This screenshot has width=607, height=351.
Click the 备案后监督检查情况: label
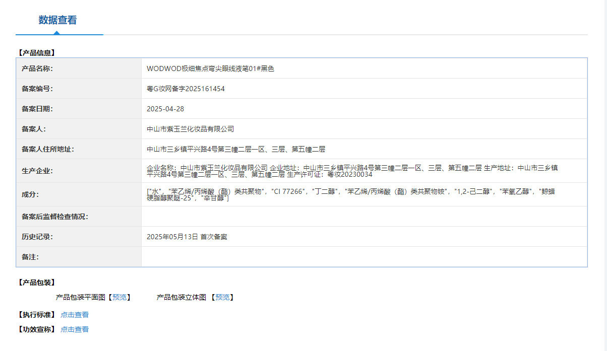click(55, 217)
